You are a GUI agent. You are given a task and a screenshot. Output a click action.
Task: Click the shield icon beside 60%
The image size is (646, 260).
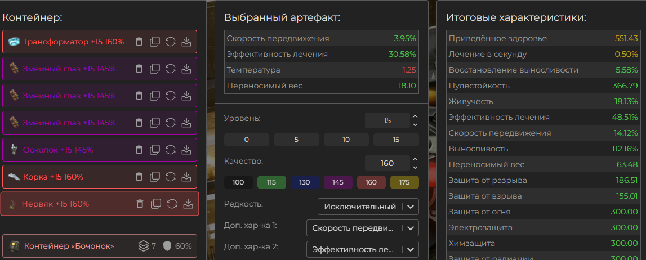(x=167, y=246)
